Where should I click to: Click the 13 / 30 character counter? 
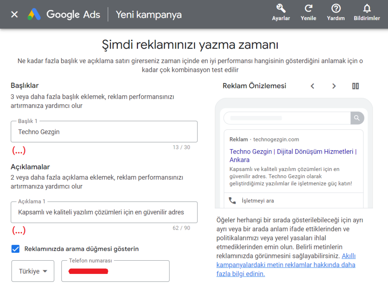181,147
